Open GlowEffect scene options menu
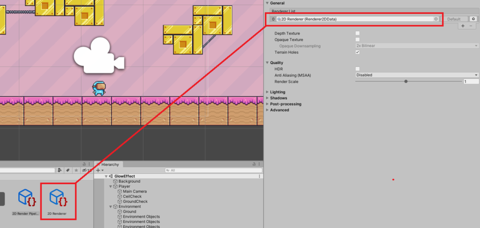This screenshot has width=480, height=228. click(x=260, y=176)
